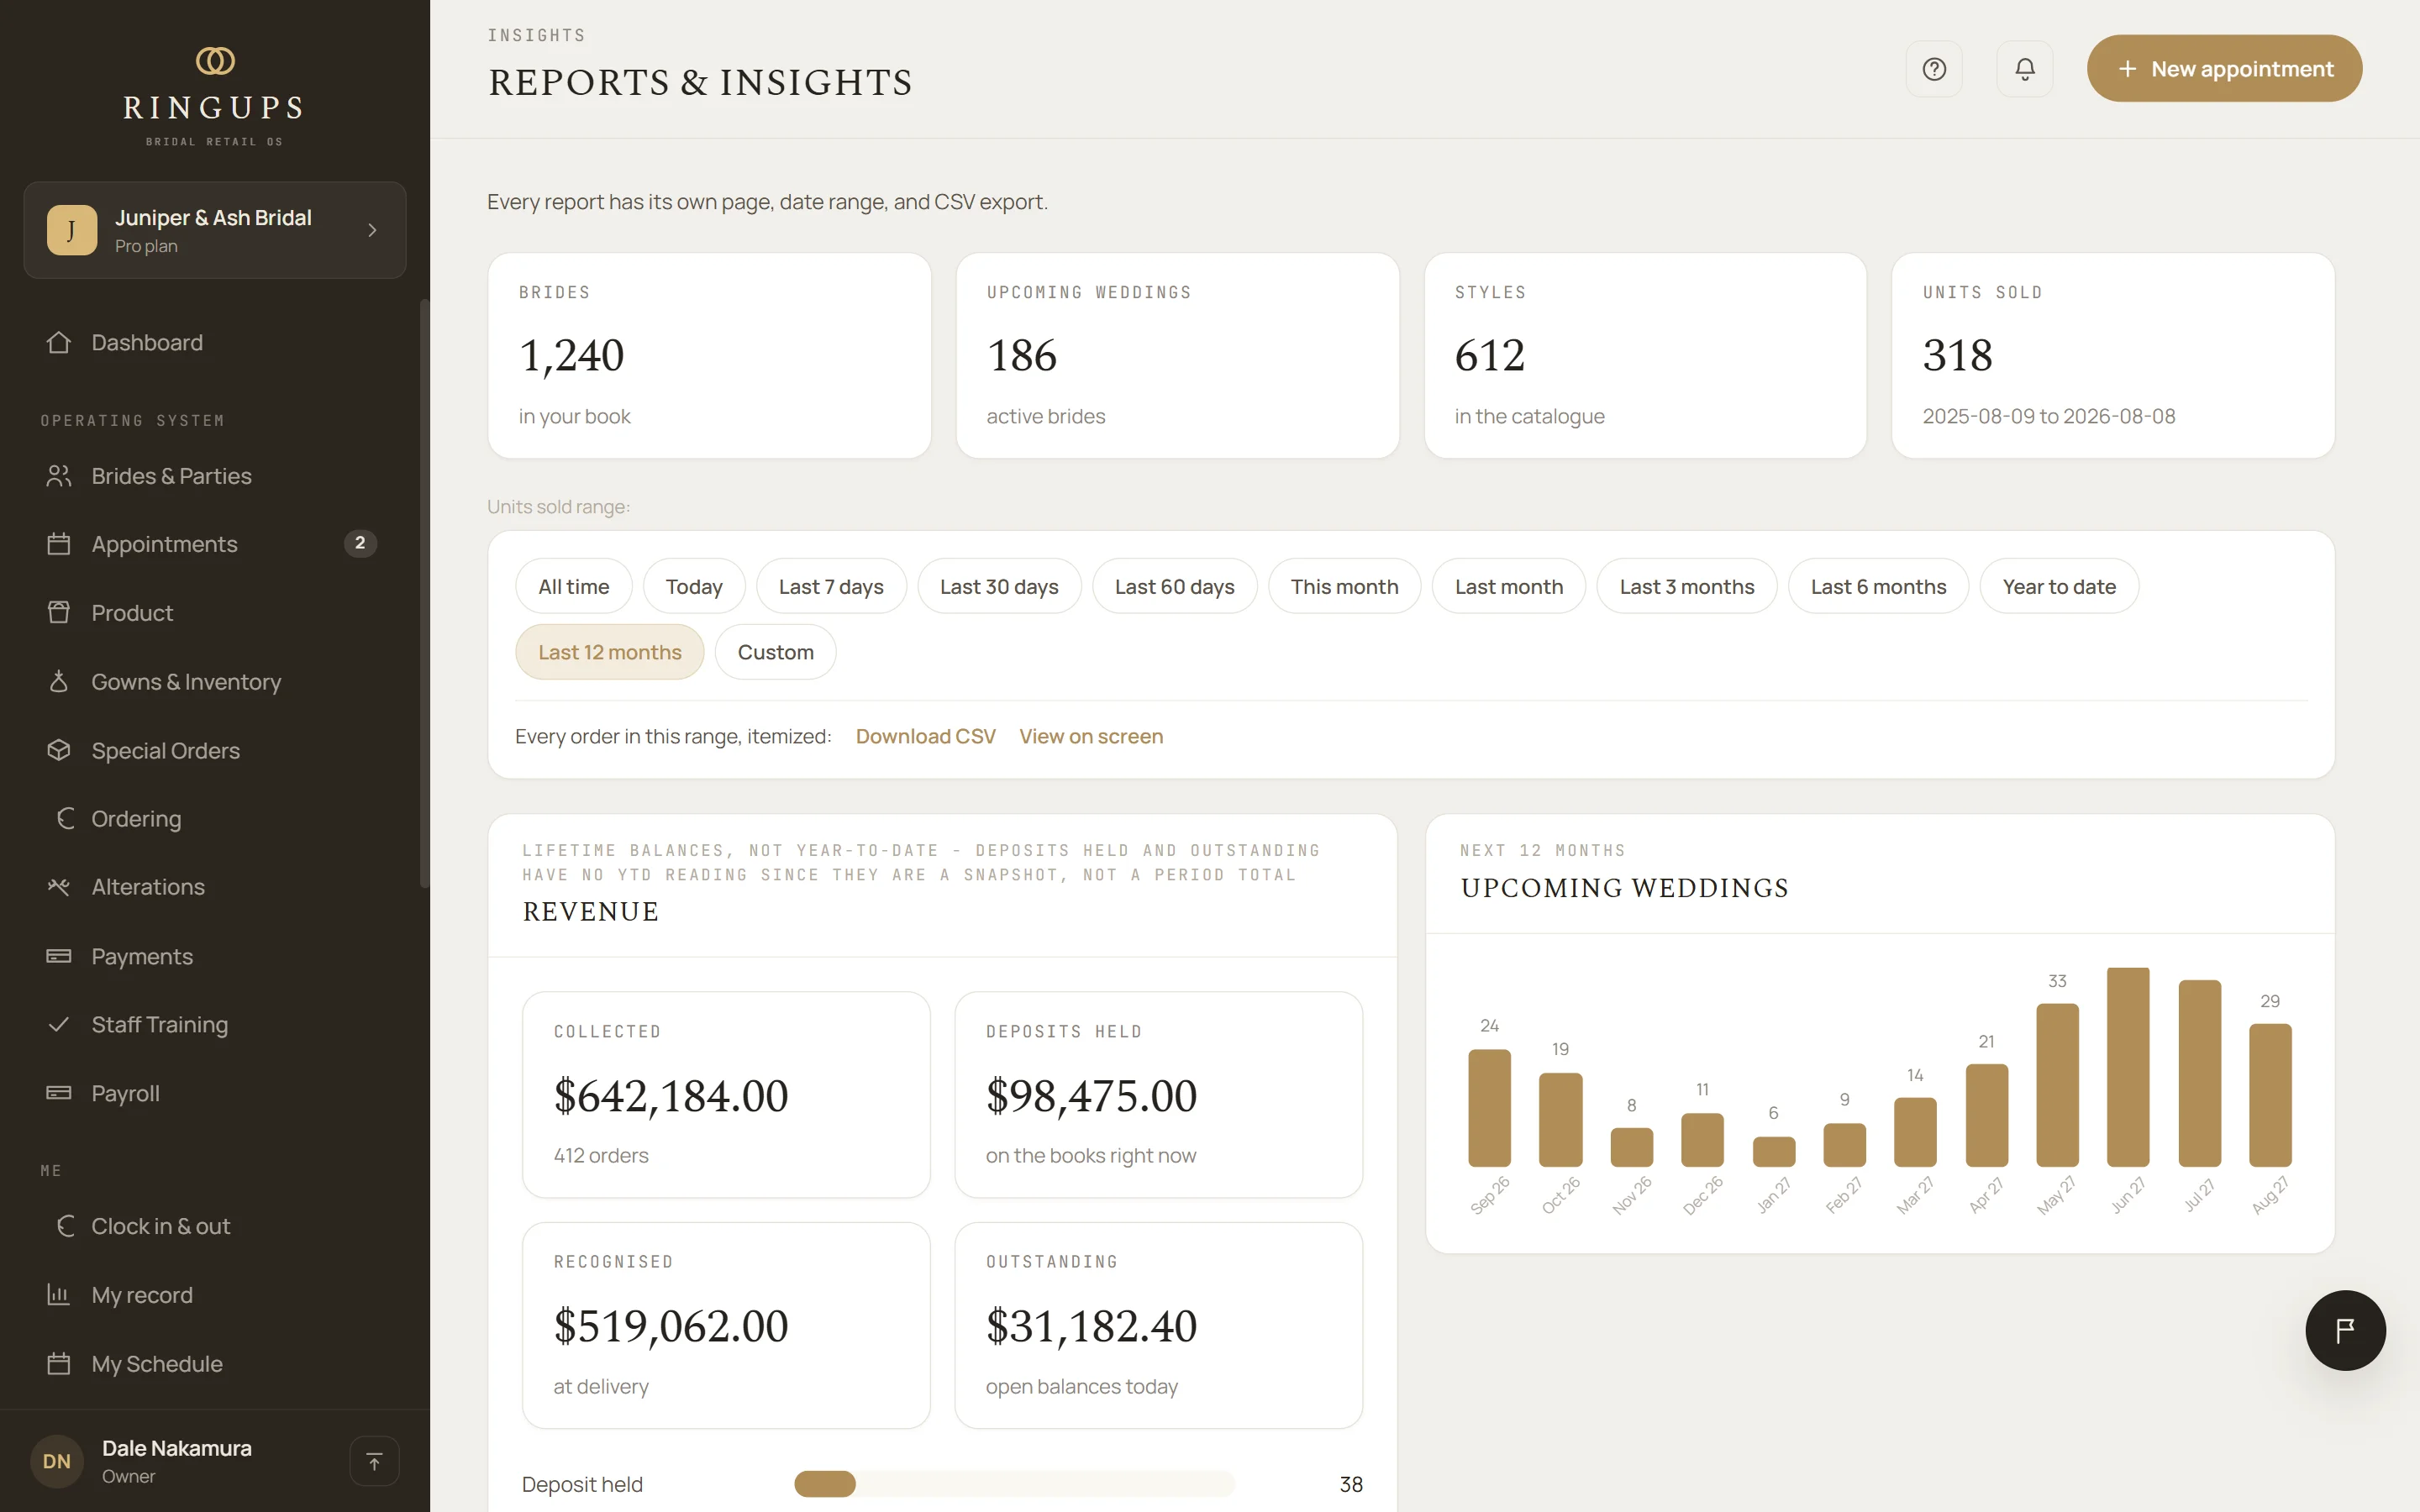Click the sidebar scrollbar

coord(424,594)
